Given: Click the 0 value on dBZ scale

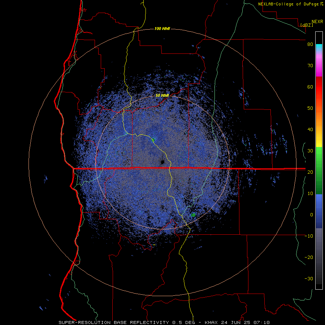Looking at the screenshot, I should coord(312,215).
